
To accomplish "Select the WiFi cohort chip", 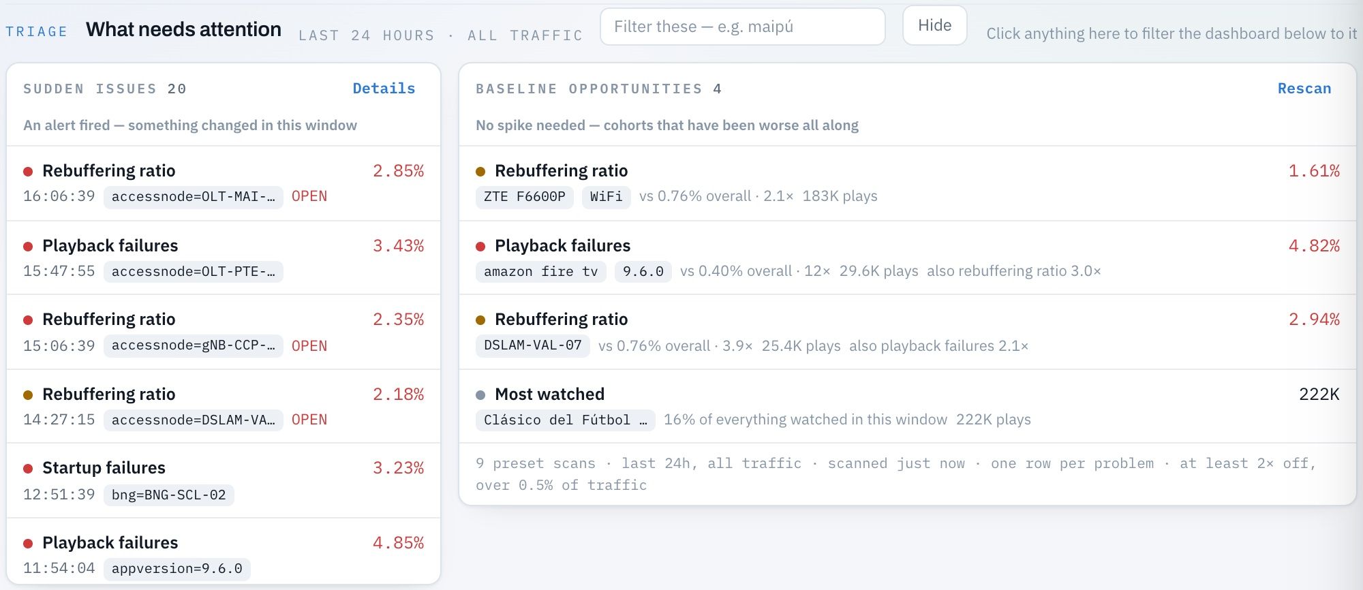I will 606,197.
